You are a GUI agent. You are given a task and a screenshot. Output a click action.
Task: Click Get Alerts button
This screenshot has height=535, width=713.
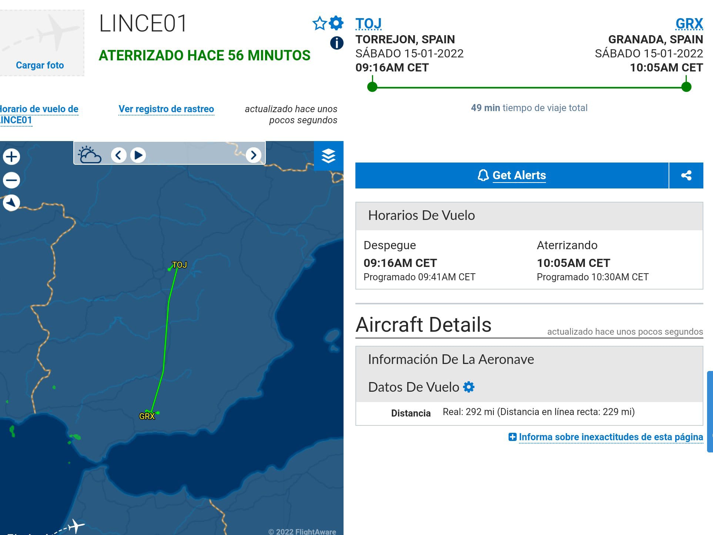click(512, 175)
